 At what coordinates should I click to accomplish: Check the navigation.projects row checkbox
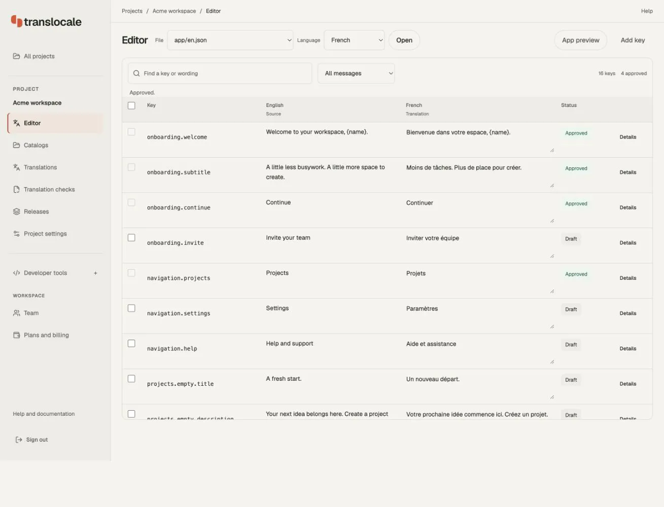pos(131,273)
